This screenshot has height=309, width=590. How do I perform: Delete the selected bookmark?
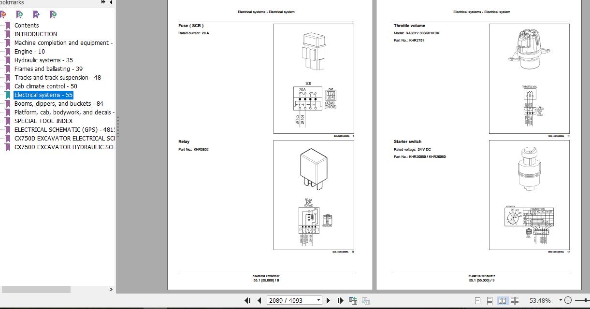point(4,15)
